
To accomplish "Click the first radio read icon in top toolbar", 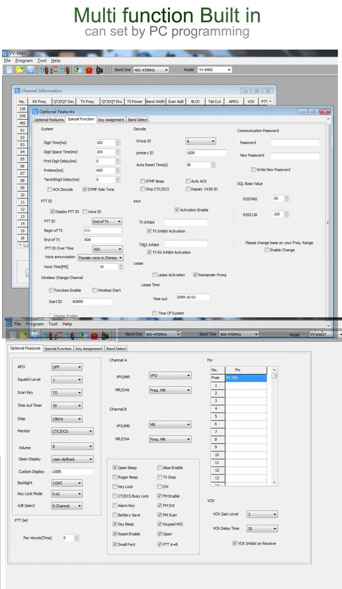I will [43, 70].
